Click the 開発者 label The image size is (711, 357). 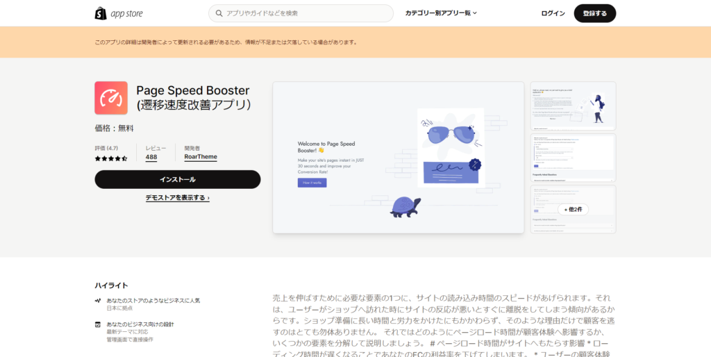[192, 149]
